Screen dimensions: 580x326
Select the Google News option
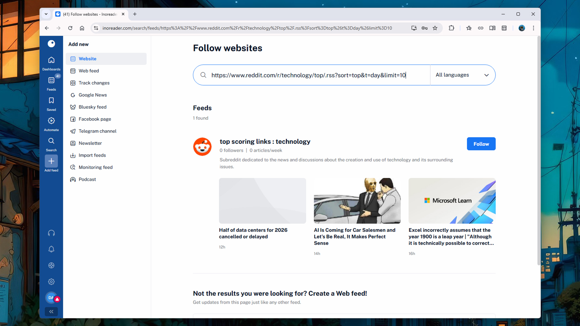click(x=93, y=95)
